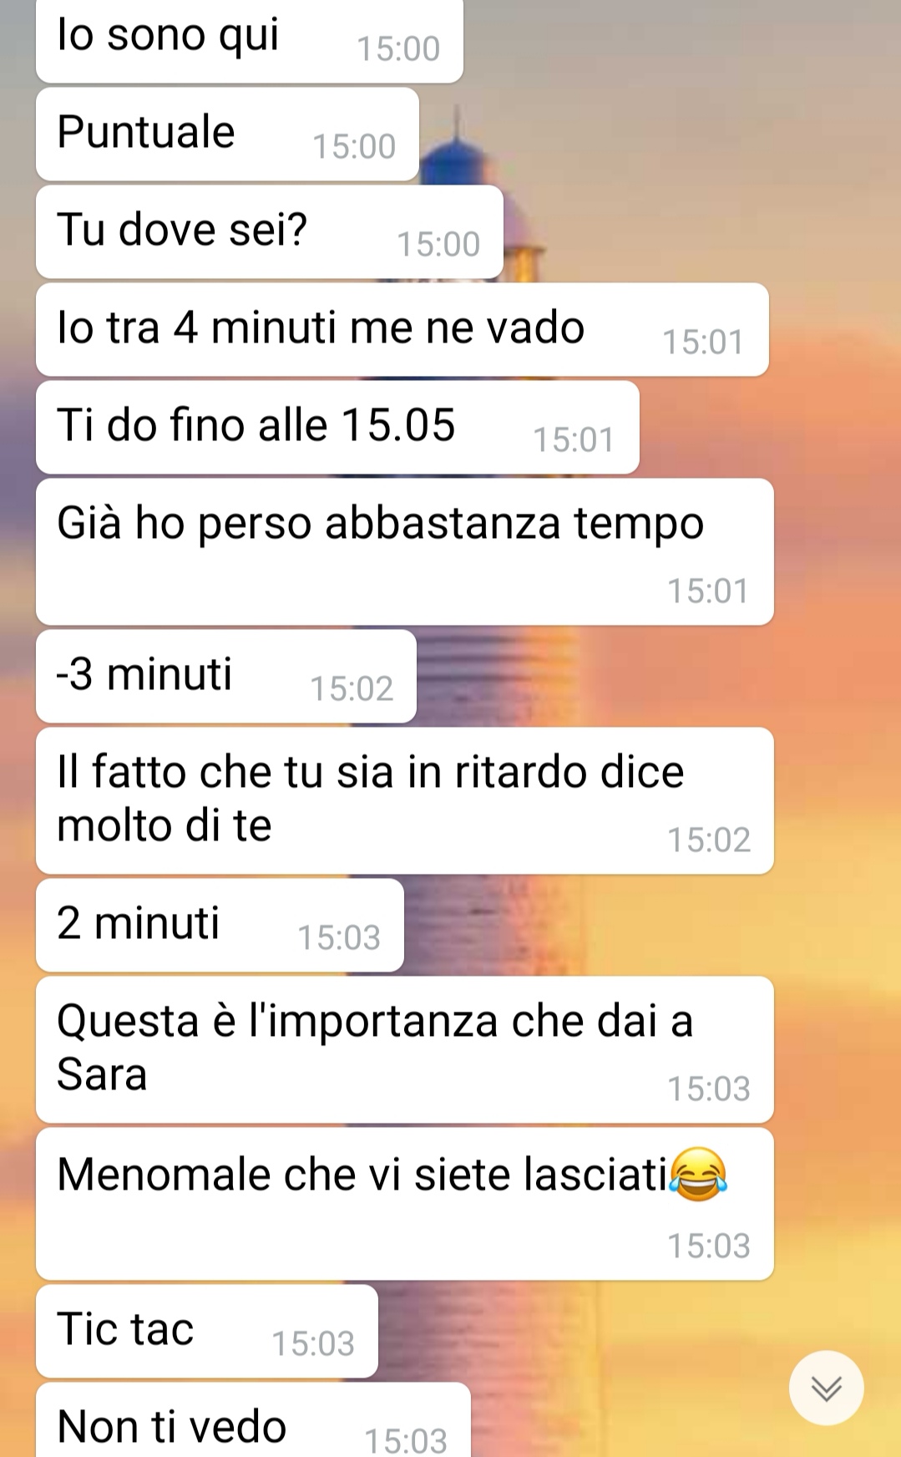The width and height of the screenshot is (901, 1457).
Task: Select the 'Puntuale' message bubble
Action: click(227, 134)
